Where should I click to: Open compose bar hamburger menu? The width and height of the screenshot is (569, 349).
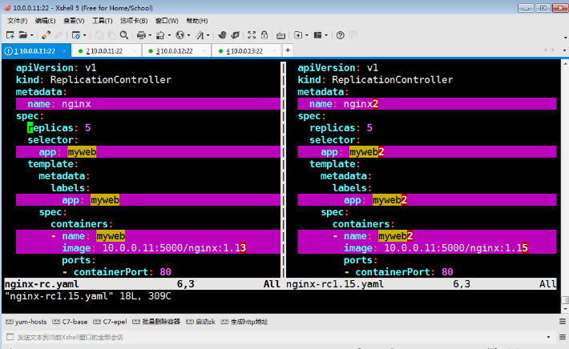(x=562, y=337)
